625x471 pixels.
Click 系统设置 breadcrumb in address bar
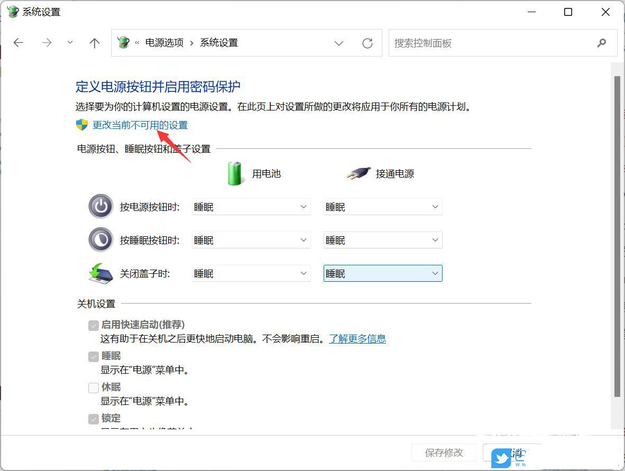[x=219, y=43]
